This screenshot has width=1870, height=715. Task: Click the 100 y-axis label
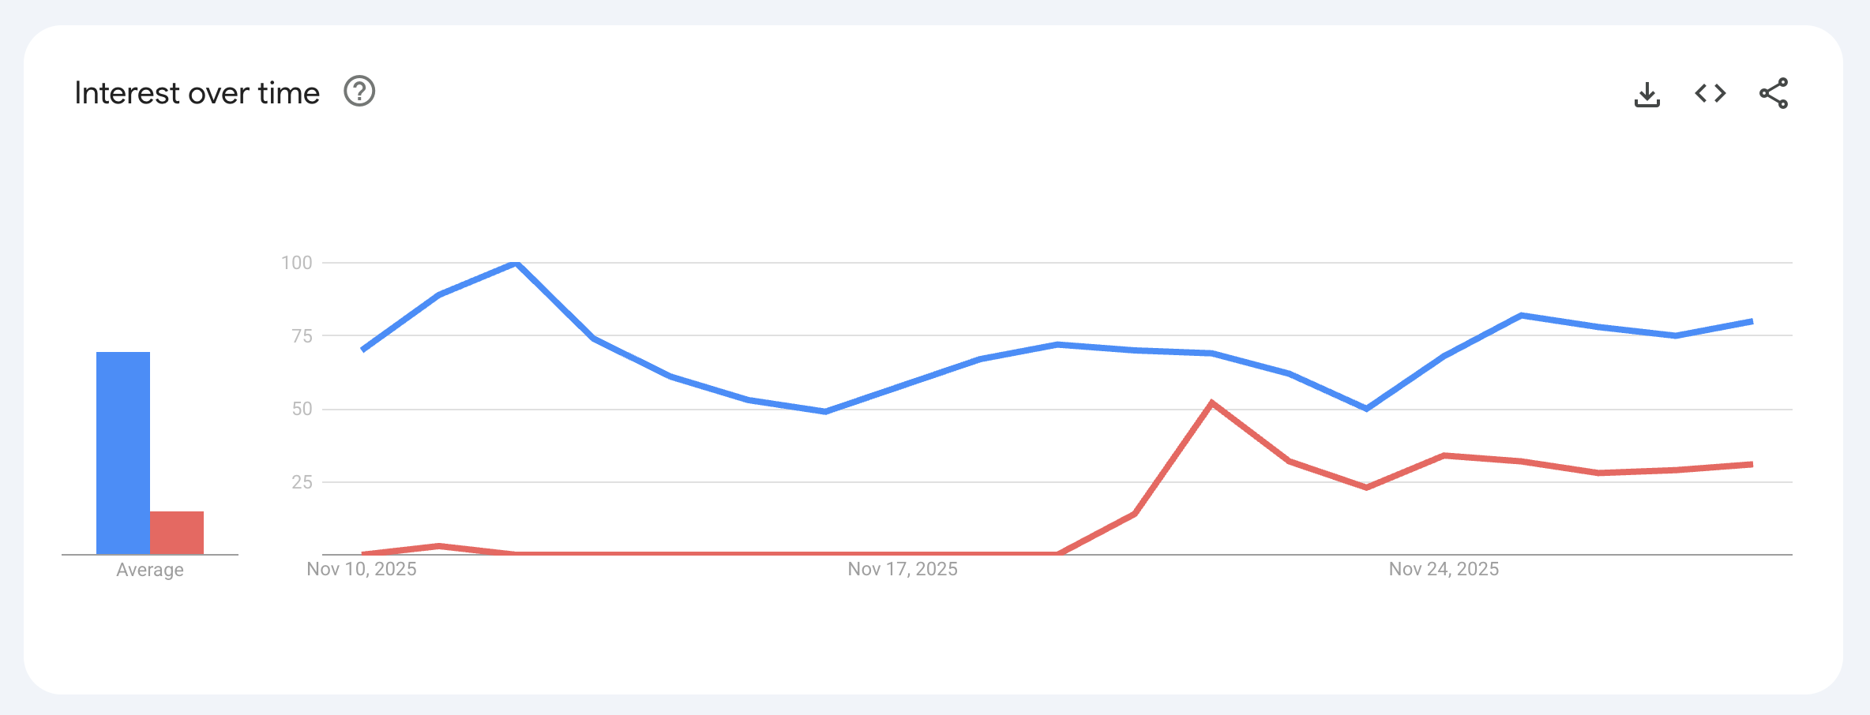(x=297, y=263)
